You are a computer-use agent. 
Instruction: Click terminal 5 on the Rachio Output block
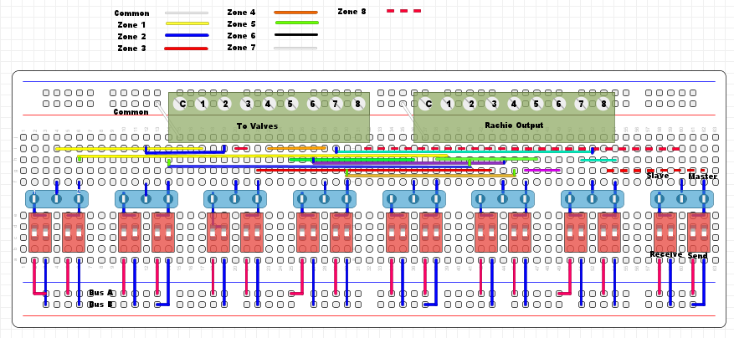536,104
